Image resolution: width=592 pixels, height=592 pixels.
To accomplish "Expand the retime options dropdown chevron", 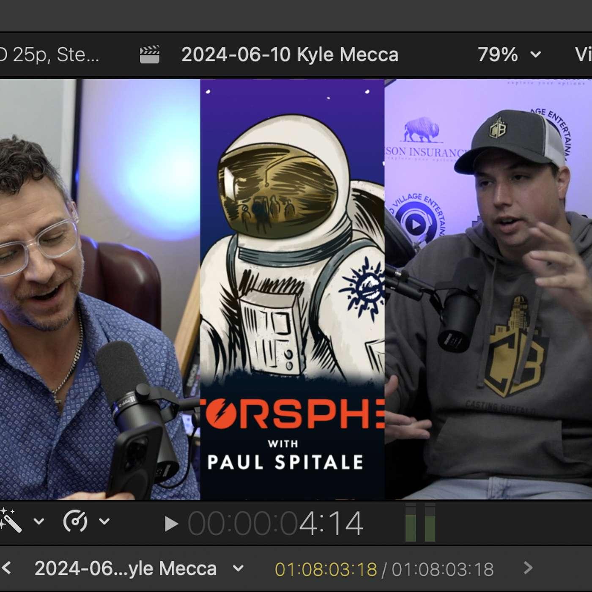I will [104, 521].
